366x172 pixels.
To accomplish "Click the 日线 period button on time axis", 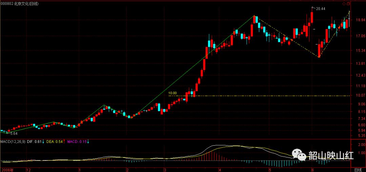I will [x=358, y=170].
